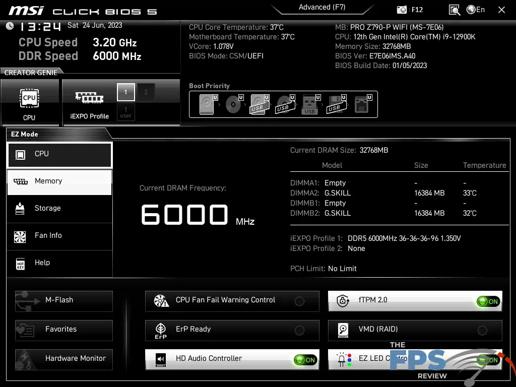This screenshot has width=516, height=387.
Task: Click the ErP leaf icon
Action: point(161,331)
